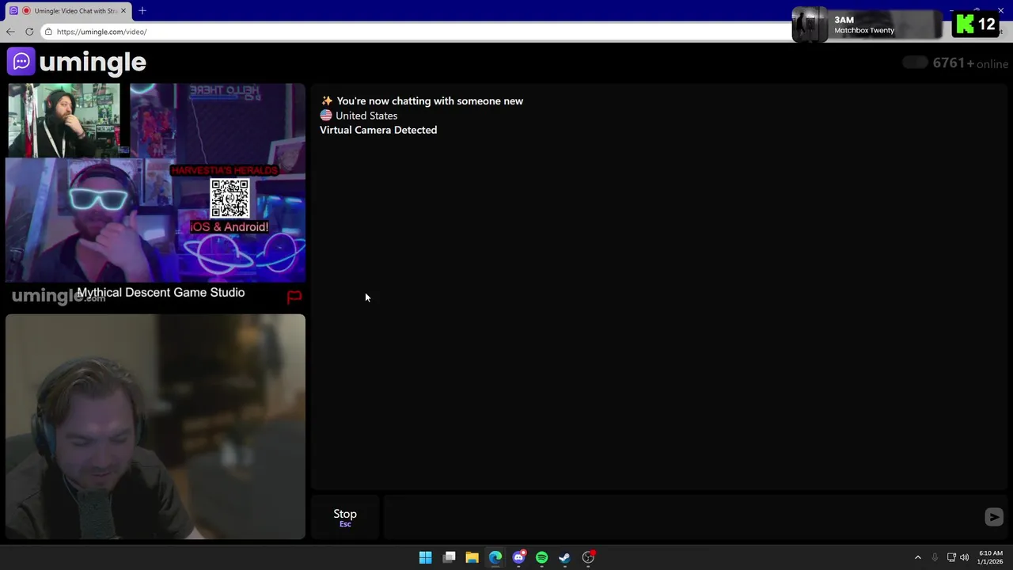Open the OBS icon in the taskbar
Viewport: 1013px width, 570px height.
pos(588,557)
